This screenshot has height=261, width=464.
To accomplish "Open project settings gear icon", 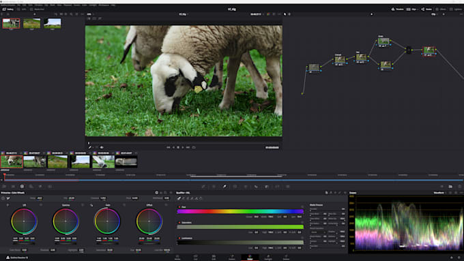I will tap(459, 258).
